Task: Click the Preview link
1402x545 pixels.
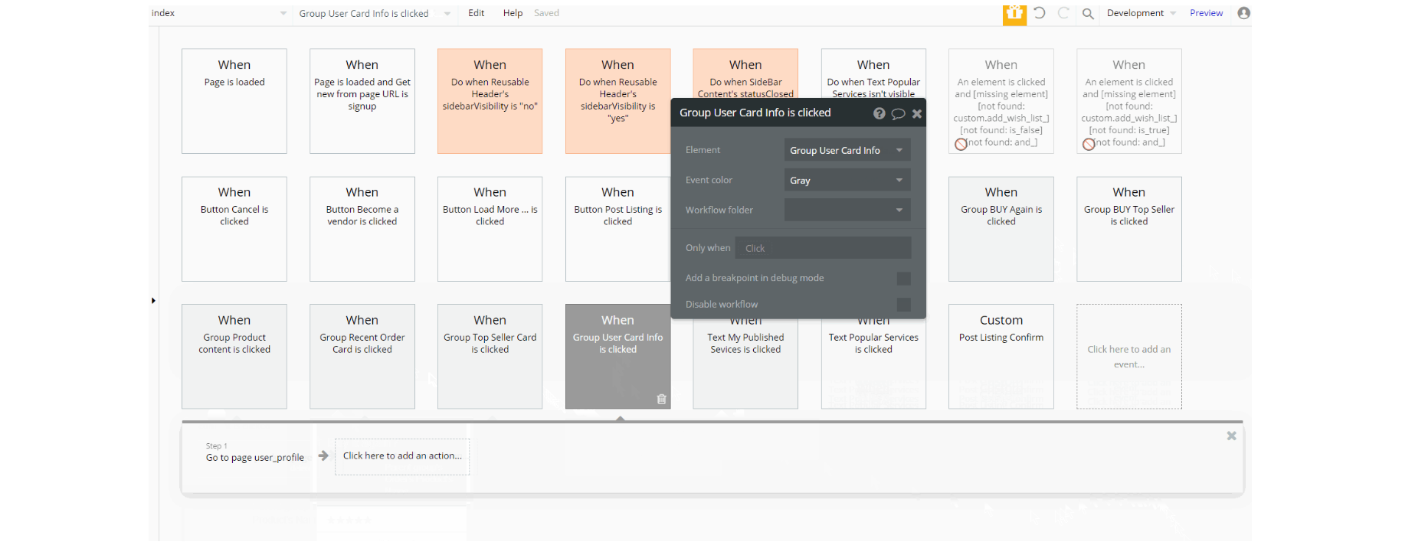Action: (1206, 13)
